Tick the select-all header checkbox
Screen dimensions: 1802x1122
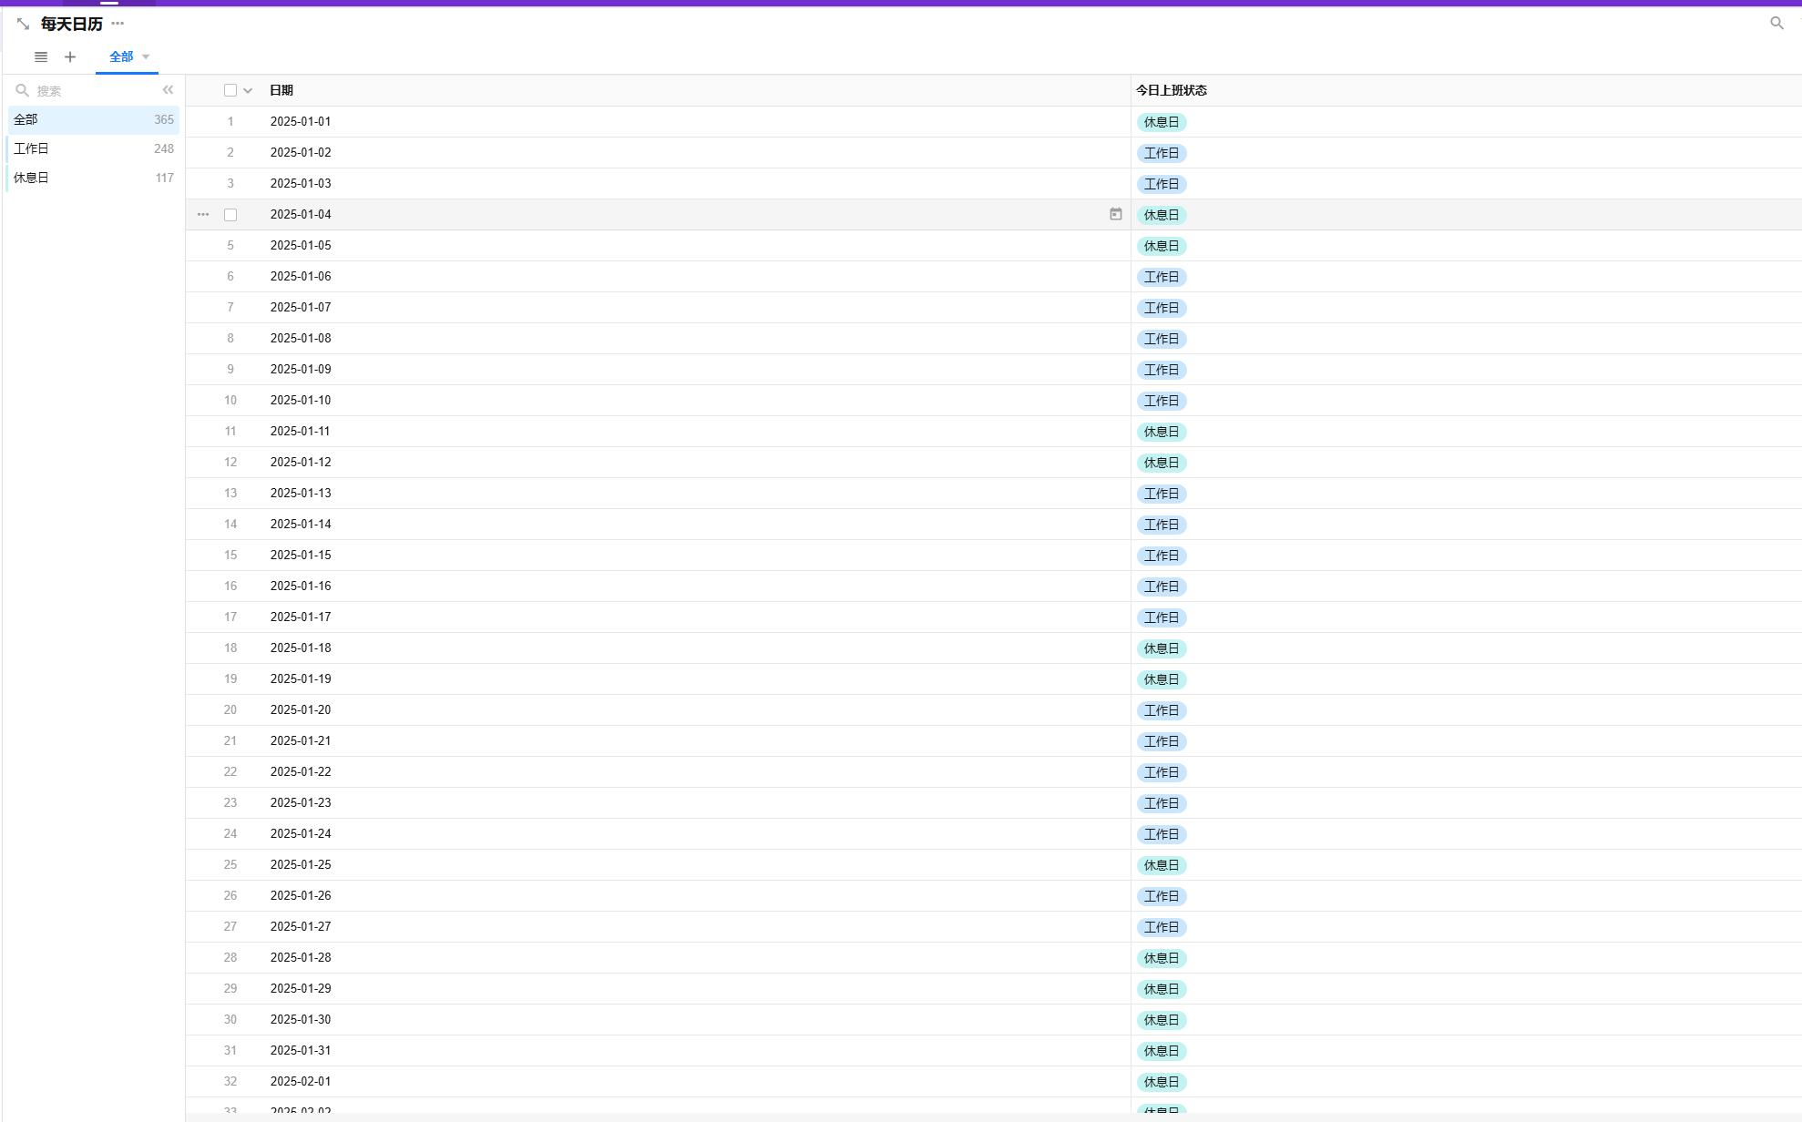[230, 90]
